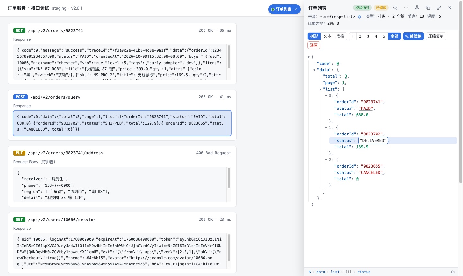Collapse list item 2 node

point(326,160)
